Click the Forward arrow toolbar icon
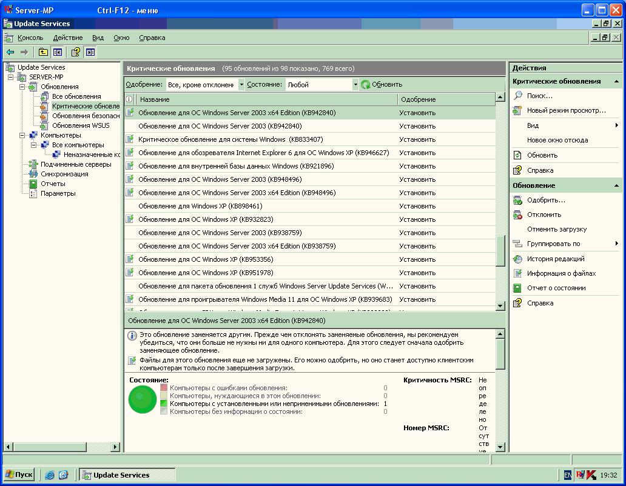Screen dimensions: 626x486 point(24,52)
